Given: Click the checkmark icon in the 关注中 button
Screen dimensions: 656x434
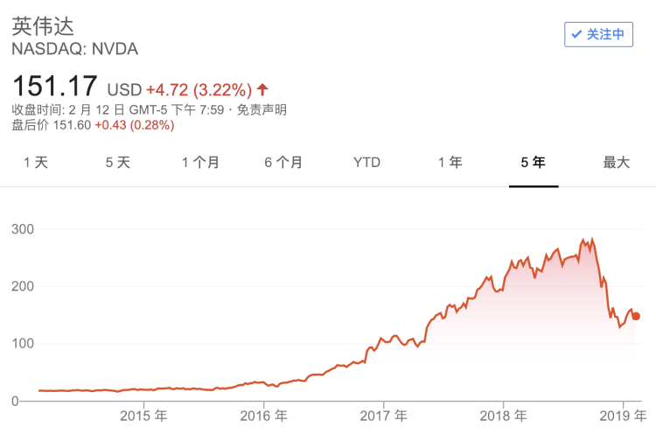Looking at the screenshot, I should coord(576,34).
